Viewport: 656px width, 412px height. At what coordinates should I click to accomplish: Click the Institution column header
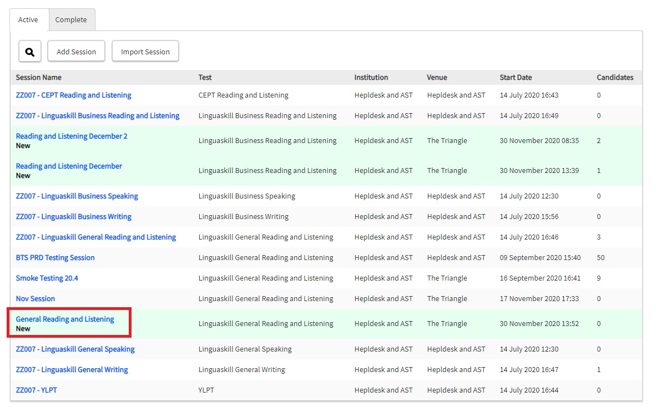[x=371, y=77]
